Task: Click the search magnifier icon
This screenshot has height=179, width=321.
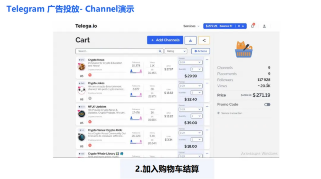Action: 160,51
